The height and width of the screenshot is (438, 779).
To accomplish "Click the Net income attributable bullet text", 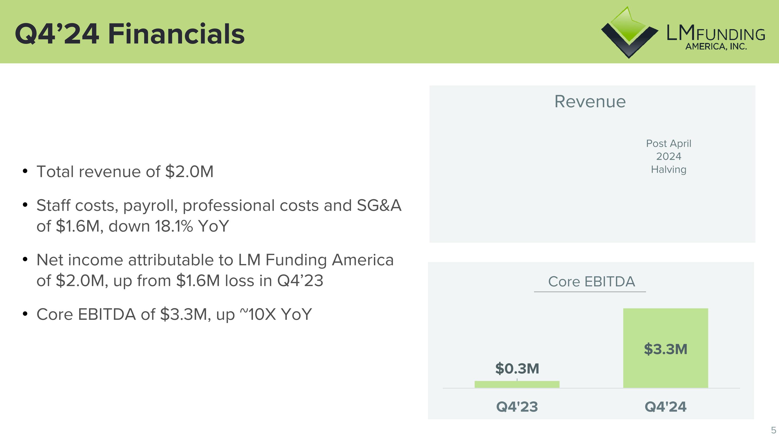I will 215,270.
